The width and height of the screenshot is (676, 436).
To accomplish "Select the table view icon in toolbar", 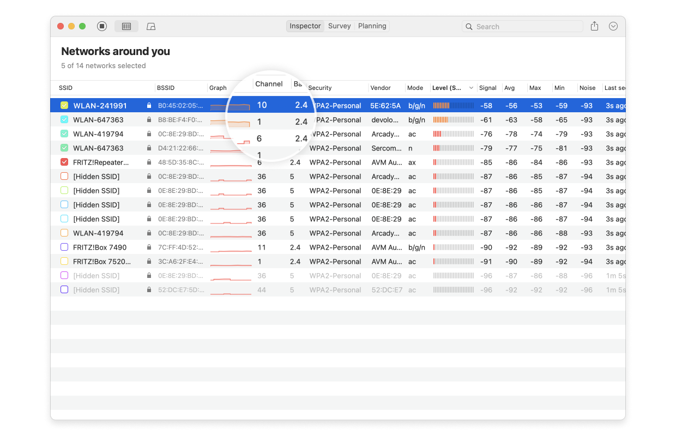I will pyautogui.click(x=126, y=26).
